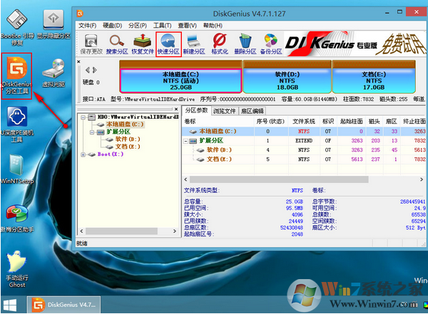Expand the Boot(X:) tree node
Screen dimensions: 428x314
pos(83,154)
